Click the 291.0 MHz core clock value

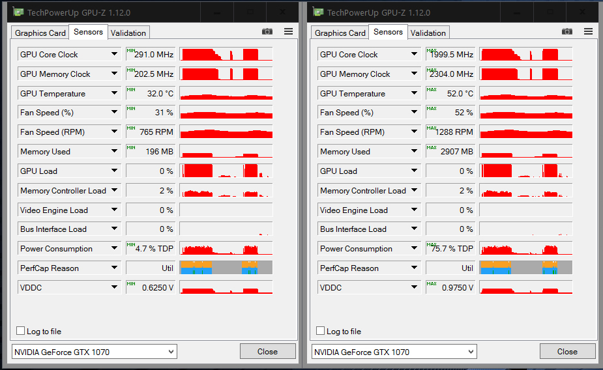click(x=151, y=54)
